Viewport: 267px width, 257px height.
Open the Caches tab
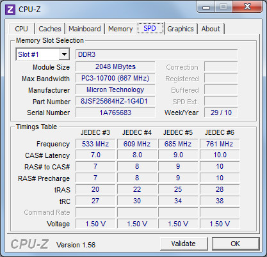[x=50, y=29]
